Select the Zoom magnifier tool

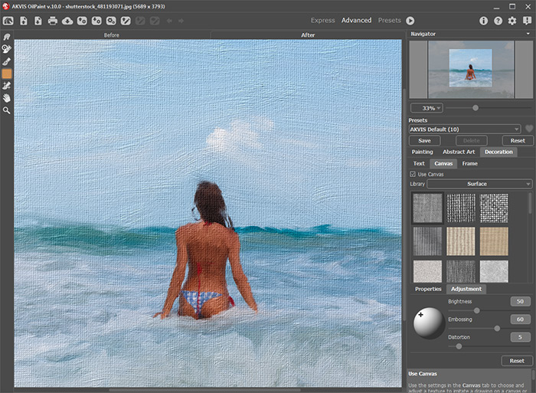coord(7,111)
